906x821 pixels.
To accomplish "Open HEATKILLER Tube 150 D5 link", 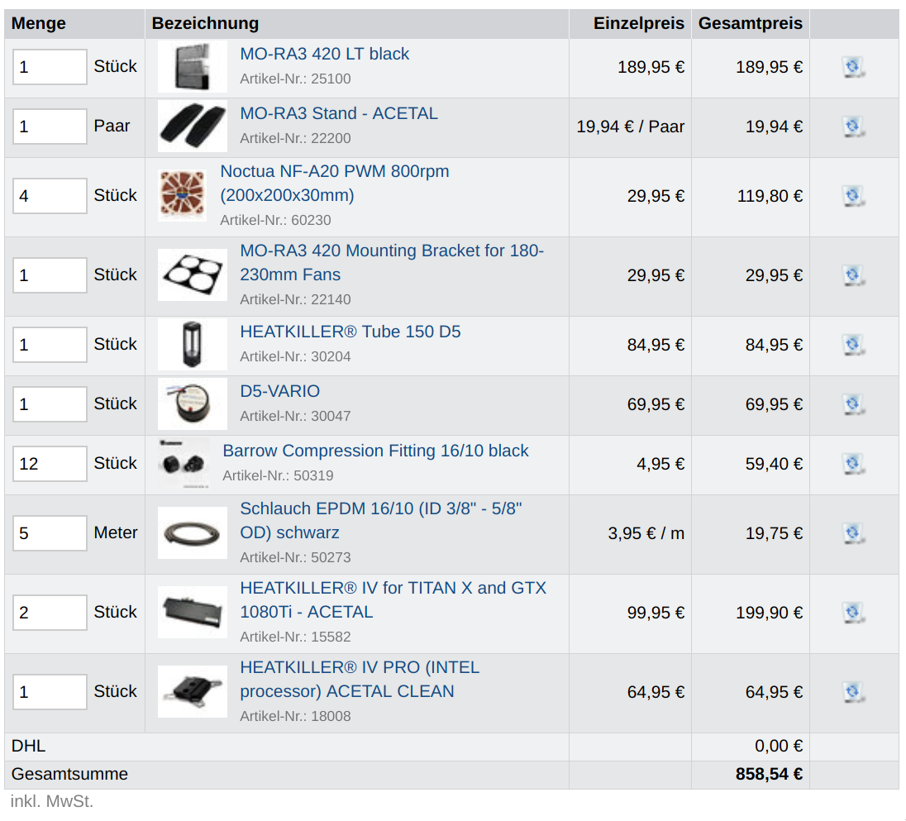I will 350,332.
